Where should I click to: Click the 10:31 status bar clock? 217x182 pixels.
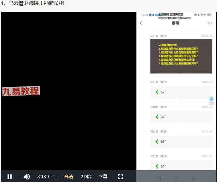(145, 15)
